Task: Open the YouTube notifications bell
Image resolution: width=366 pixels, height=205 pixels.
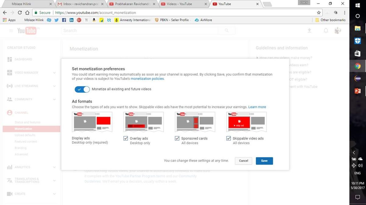Action: 326,30
